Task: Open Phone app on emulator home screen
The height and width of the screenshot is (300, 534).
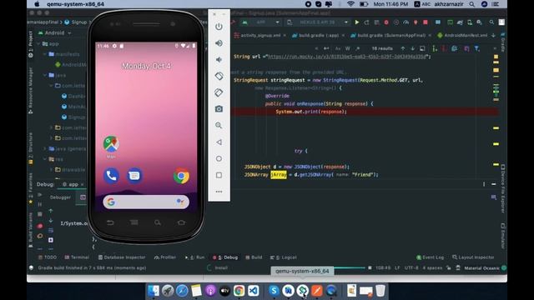Action: tap(111, 176)
